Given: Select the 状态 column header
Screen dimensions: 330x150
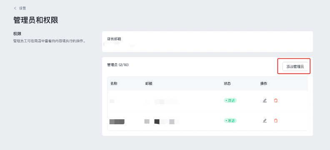Looking at the screenshot, I should [x=227, y=84].
